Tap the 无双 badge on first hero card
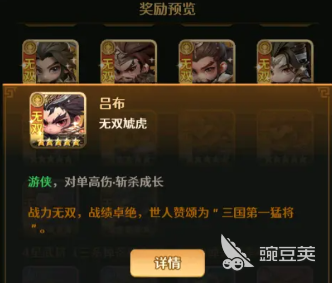Screen dimensions: 332x283 coord(29,70)
